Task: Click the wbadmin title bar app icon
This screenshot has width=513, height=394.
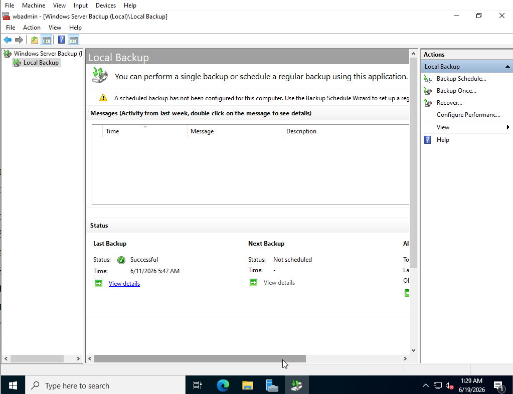Action: (6, 16)
